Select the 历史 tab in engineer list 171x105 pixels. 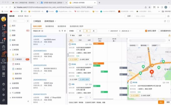click(x=80, y=40)
